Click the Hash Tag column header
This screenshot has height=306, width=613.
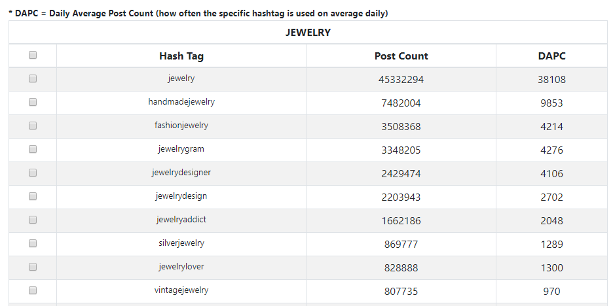tap(181, 56)
